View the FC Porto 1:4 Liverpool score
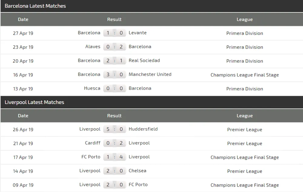Image resolution: width=303 pixels, height=192 pixels. [x=115, y=157]
